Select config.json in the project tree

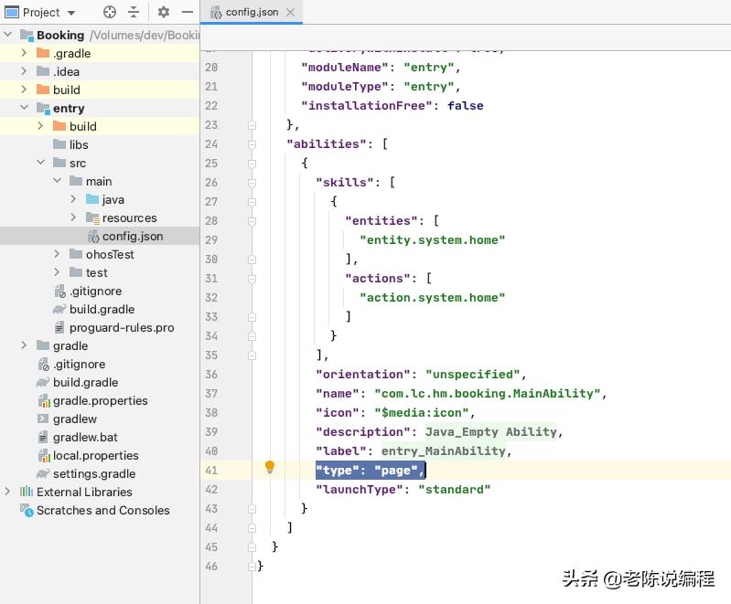point(132,236)
